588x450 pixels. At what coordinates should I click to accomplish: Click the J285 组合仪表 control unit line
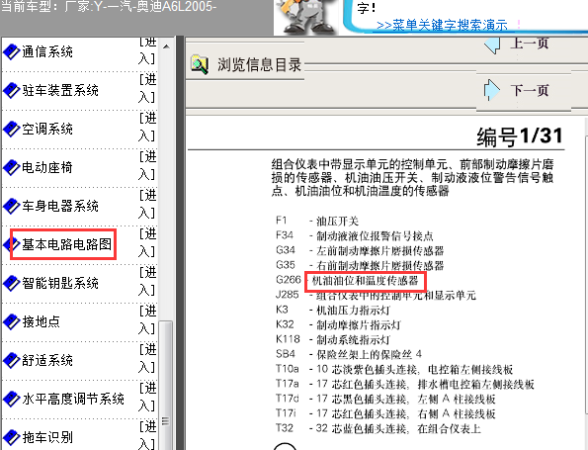376,295
